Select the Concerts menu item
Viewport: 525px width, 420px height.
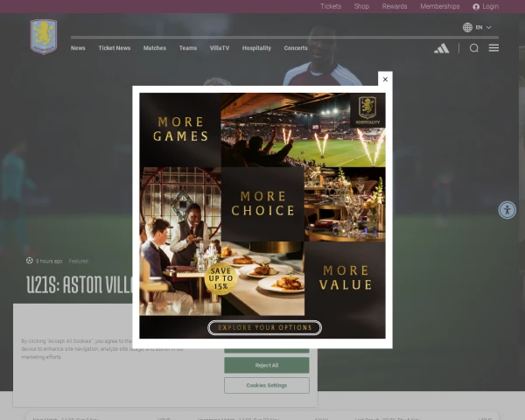click(x=296, y=48)
